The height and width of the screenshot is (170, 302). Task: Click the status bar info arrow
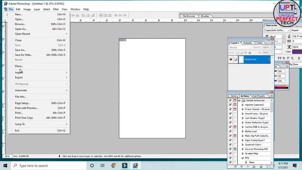(59, 156)
